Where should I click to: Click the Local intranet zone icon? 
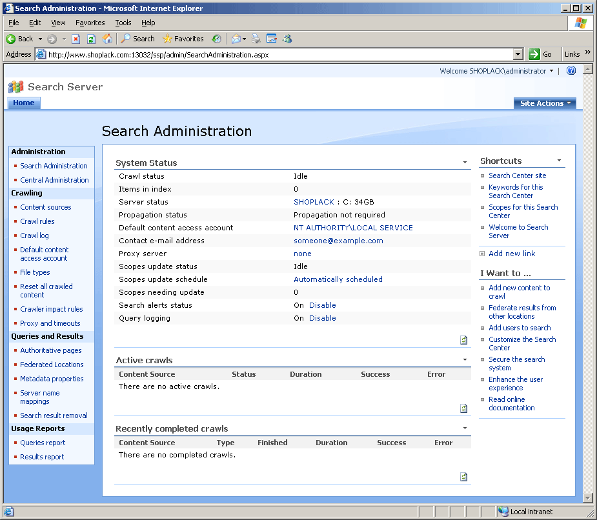tap(503, 512)
